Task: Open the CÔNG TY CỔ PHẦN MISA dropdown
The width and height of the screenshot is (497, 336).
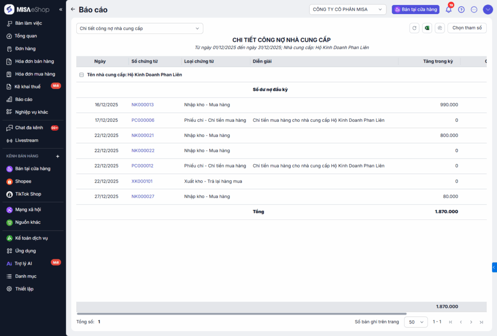Action: (347, 9)
